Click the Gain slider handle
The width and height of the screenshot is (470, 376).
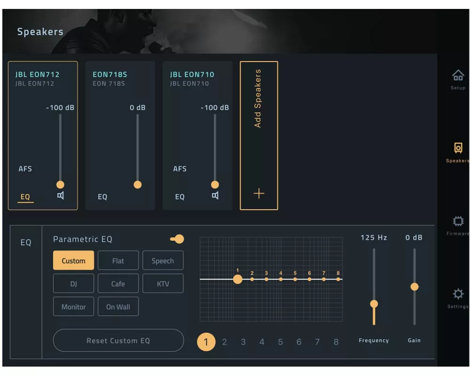tap(414, 287)
